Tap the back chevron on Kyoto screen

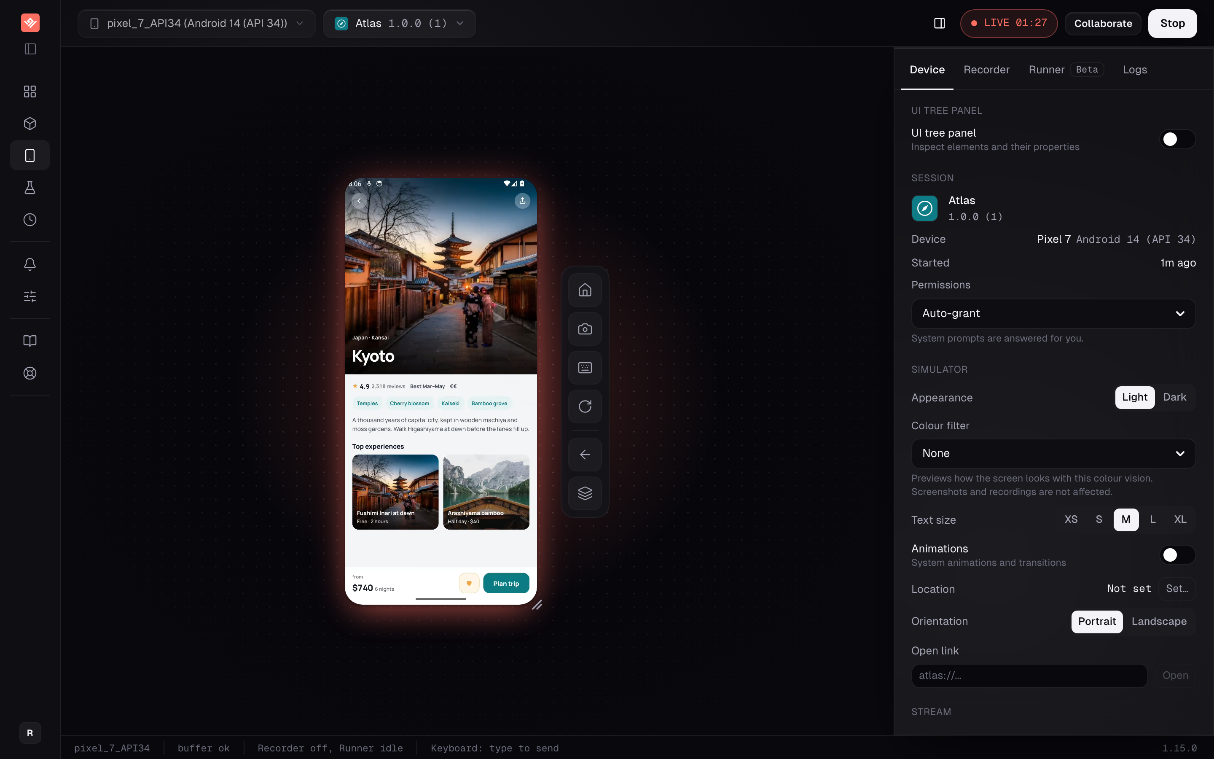click(359, 201)
